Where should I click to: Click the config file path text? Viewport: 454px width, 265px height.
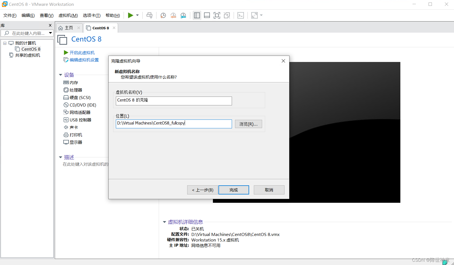tap(236, 234)
